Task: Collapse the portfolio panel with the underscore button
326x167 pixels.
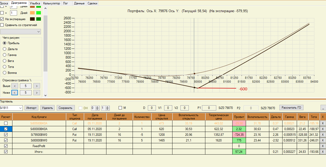Action: [323, 108]
